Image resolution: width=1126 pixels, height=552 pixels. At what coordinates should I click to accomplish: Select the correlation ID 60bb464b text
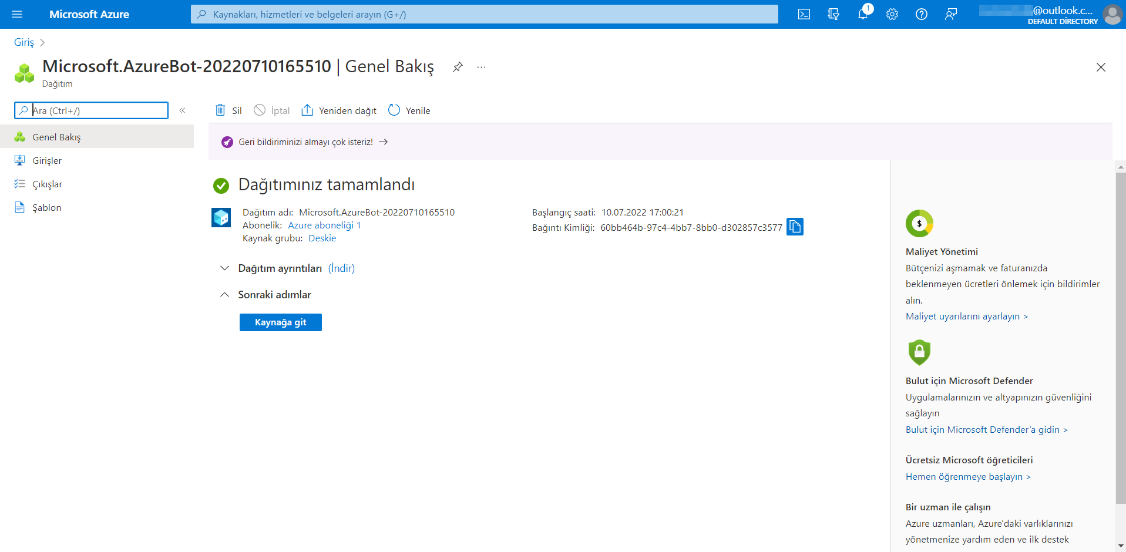691,228
